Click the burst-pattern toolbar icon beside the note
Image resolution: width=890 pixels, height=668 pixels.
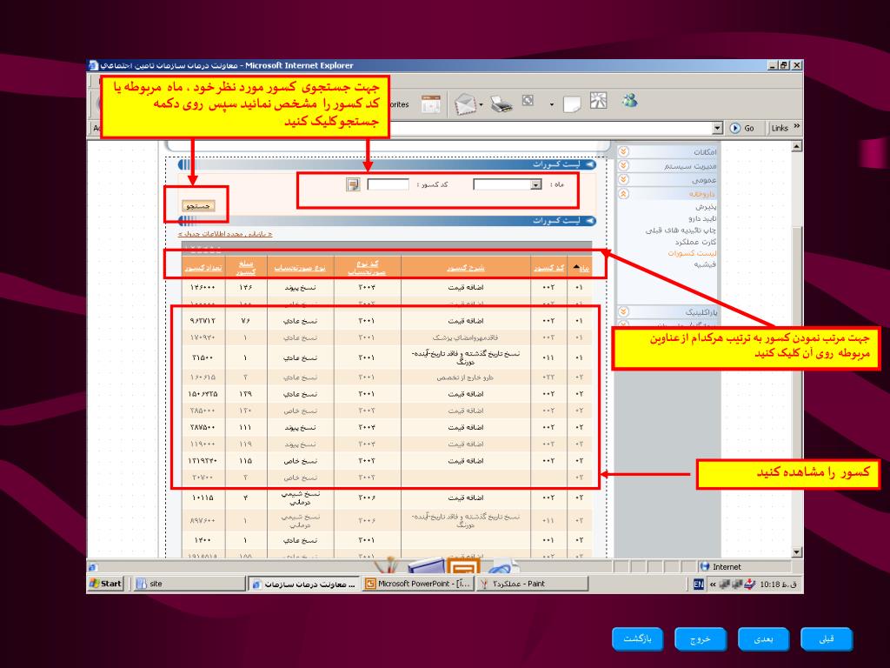coord(598,101)
